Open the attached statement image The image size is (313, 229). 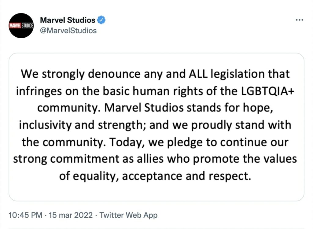tap(156, 127)
